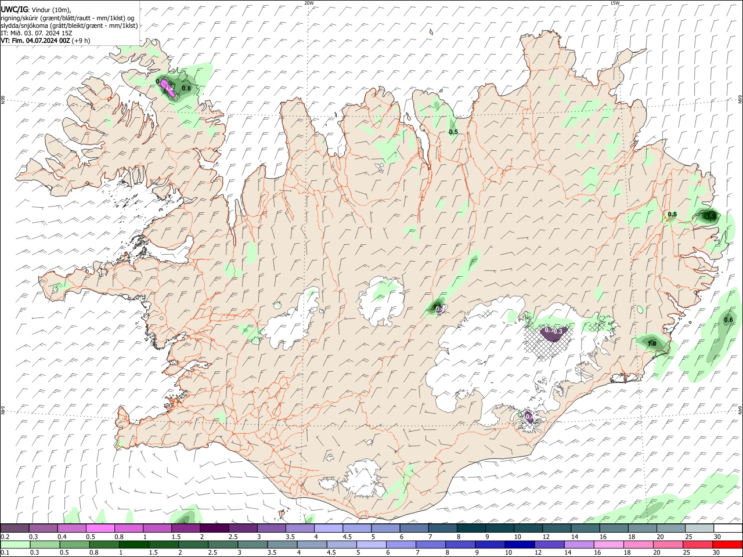Select the dark teal 8 swatch in snow scale
743x557 pixels.
[471, 529]
